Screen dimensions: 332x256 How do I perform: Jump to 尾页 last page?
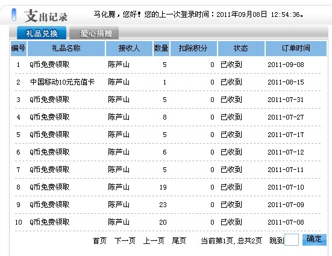click(179, 241)
